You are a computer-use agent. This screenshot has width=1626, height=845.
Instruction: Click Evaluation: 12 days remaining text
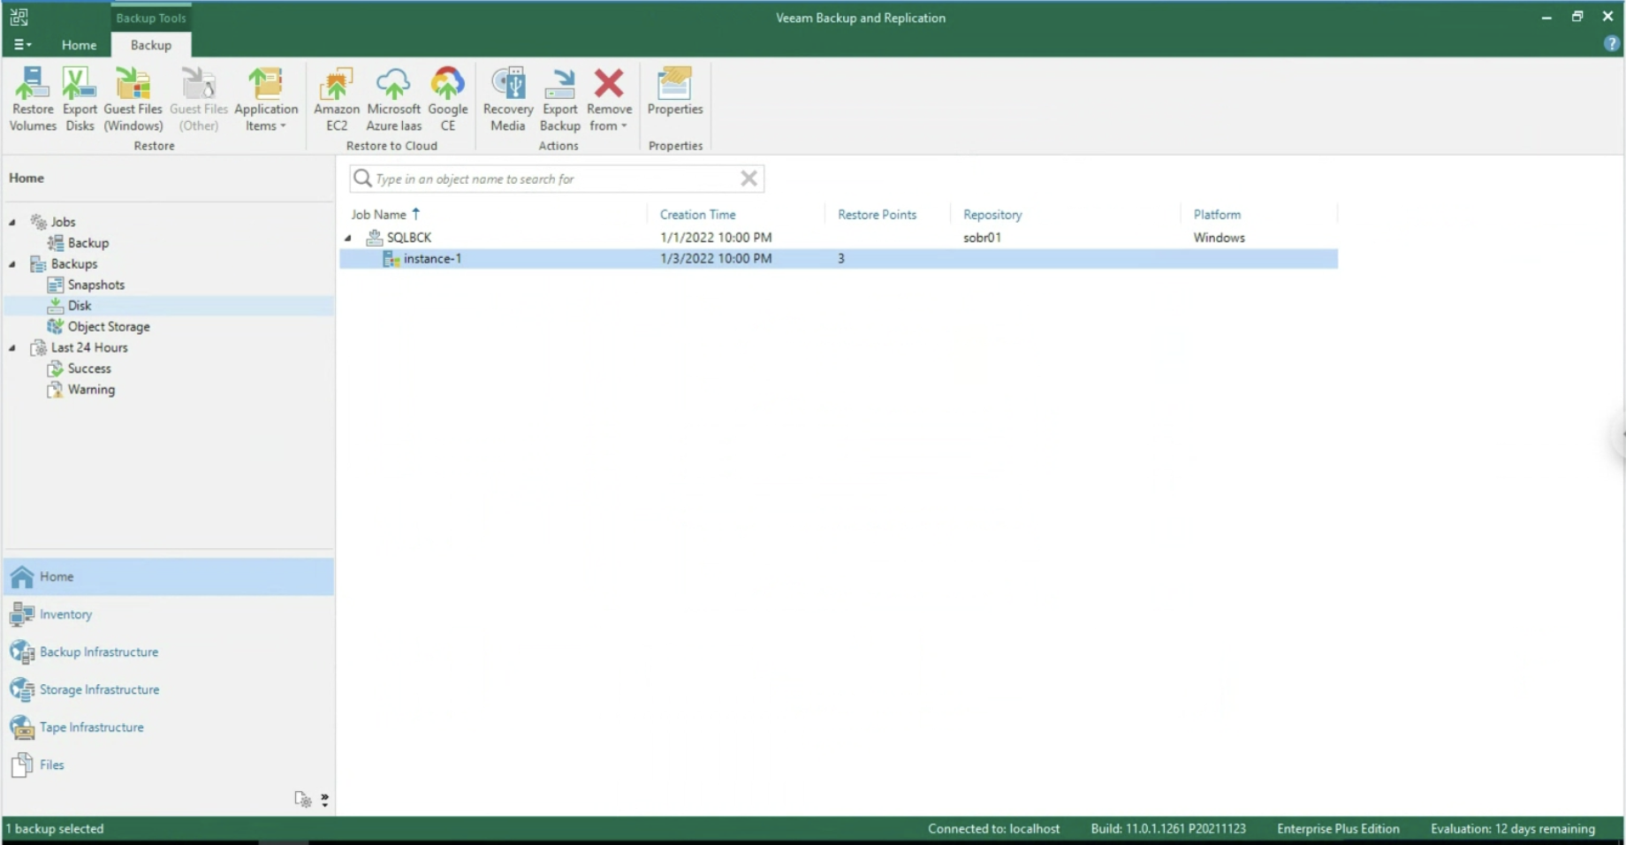tap(1513, 829)
